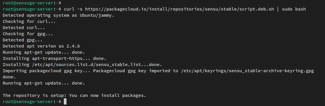Click the last root@sensugo-server prompt text
Image resolution: width=325 pixels, height=106 pixels.
click(32, 102)
